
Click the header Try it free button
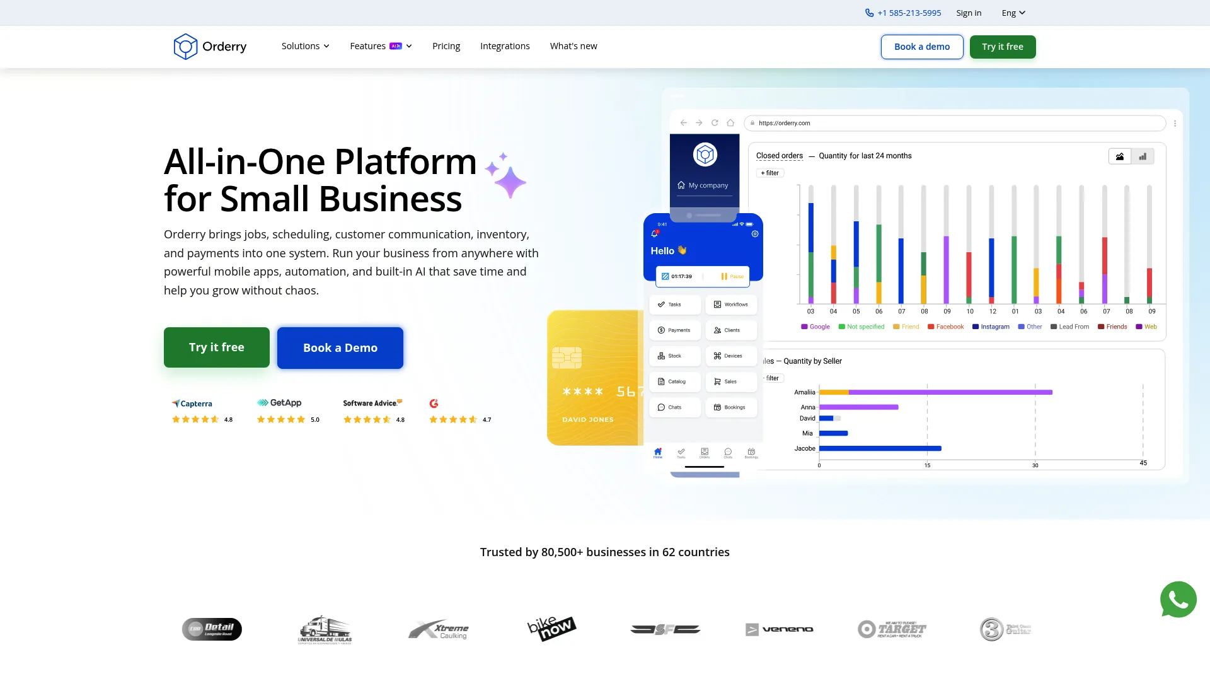click(1002, 47)
